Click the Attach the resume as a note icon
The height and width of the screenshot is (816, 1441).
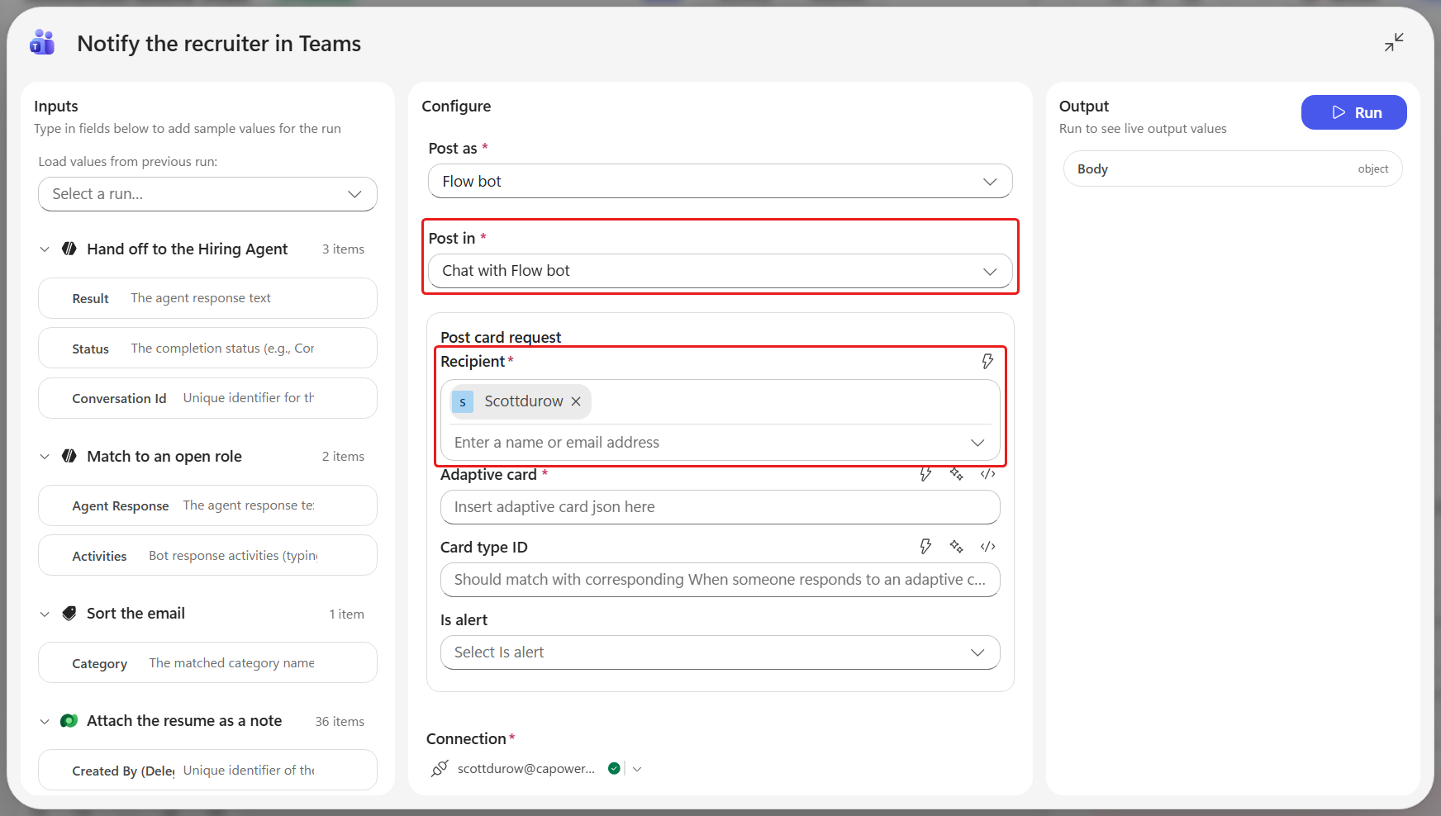69,721
